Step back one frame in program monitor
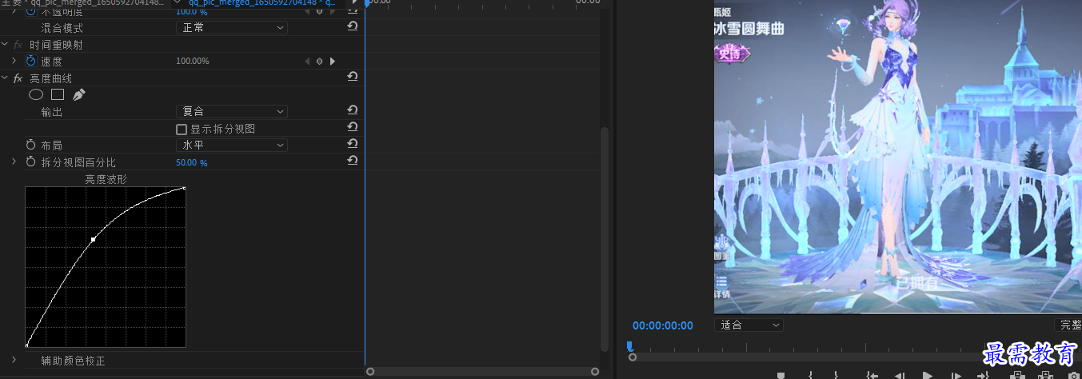The width and height of the screenshot is (1082, 379). coord(899,375)
